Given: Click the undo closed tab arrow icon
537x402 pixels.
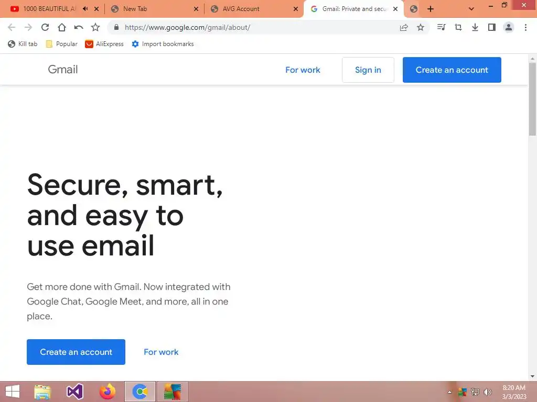Looking at the screenshot, I should tap(79, 27).
